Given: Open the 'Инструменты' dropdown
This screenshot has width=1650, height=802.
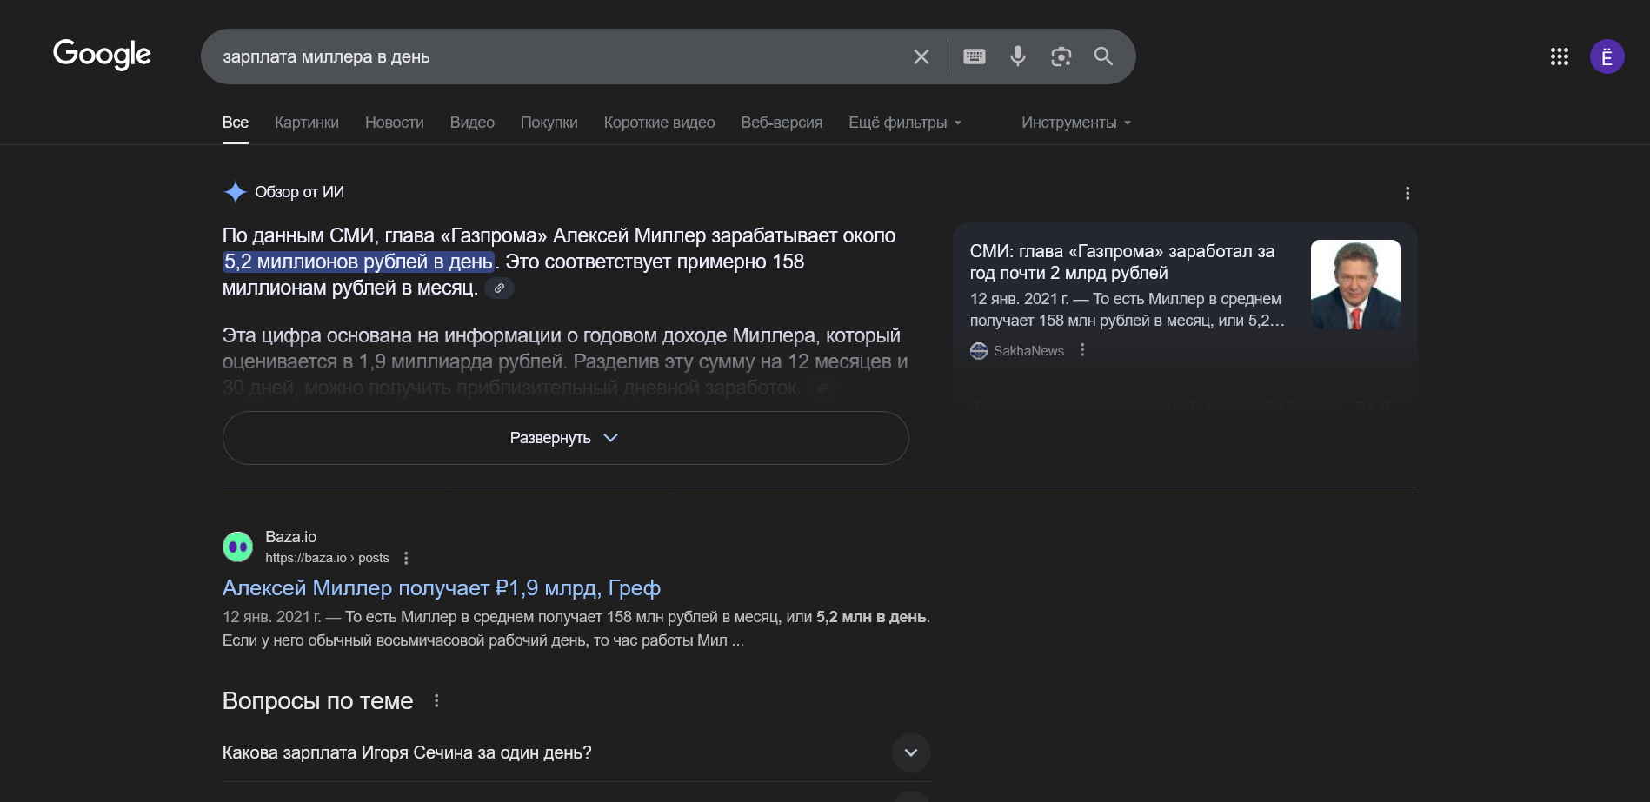Looking at the screenshot, I should click(x=1076, y=123).
